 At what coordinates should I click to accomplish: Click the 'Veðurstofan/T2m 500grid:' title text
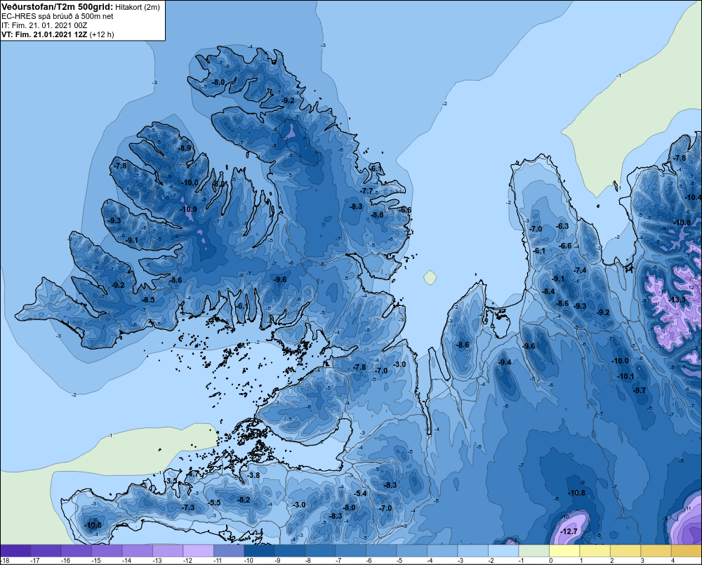58,7
